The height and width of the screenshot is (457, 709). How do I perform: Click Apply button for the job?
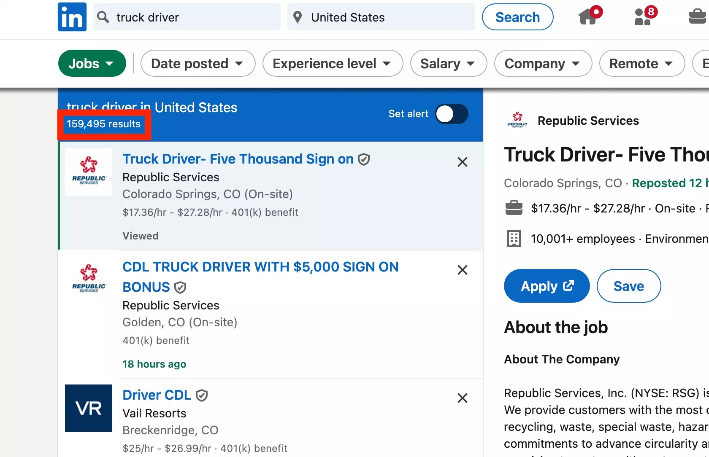(547, 286)
